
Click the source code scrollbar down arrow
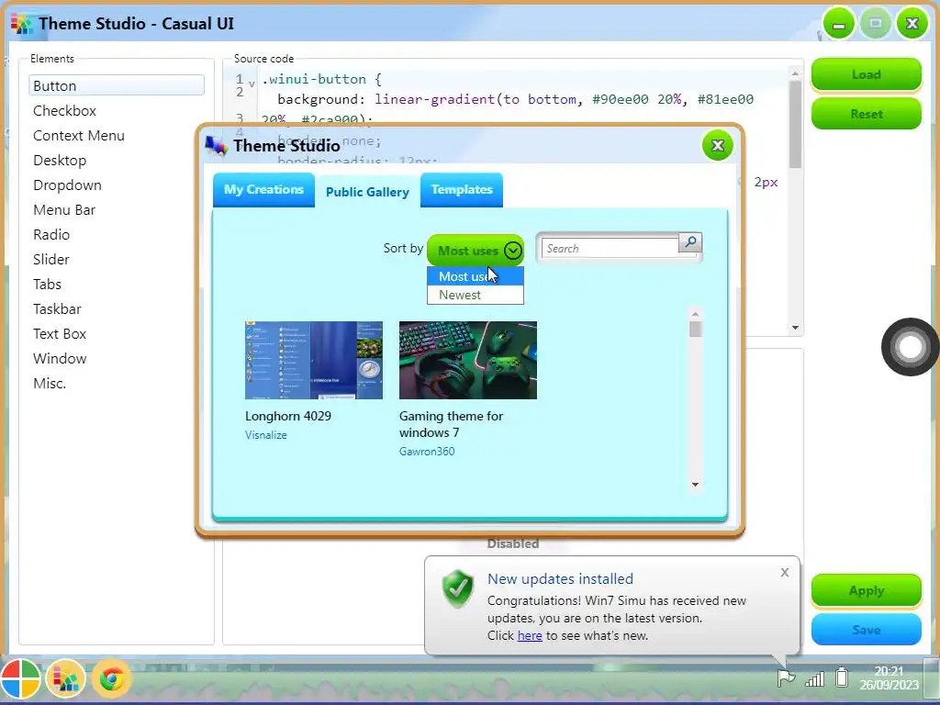[x=796, y=328]
